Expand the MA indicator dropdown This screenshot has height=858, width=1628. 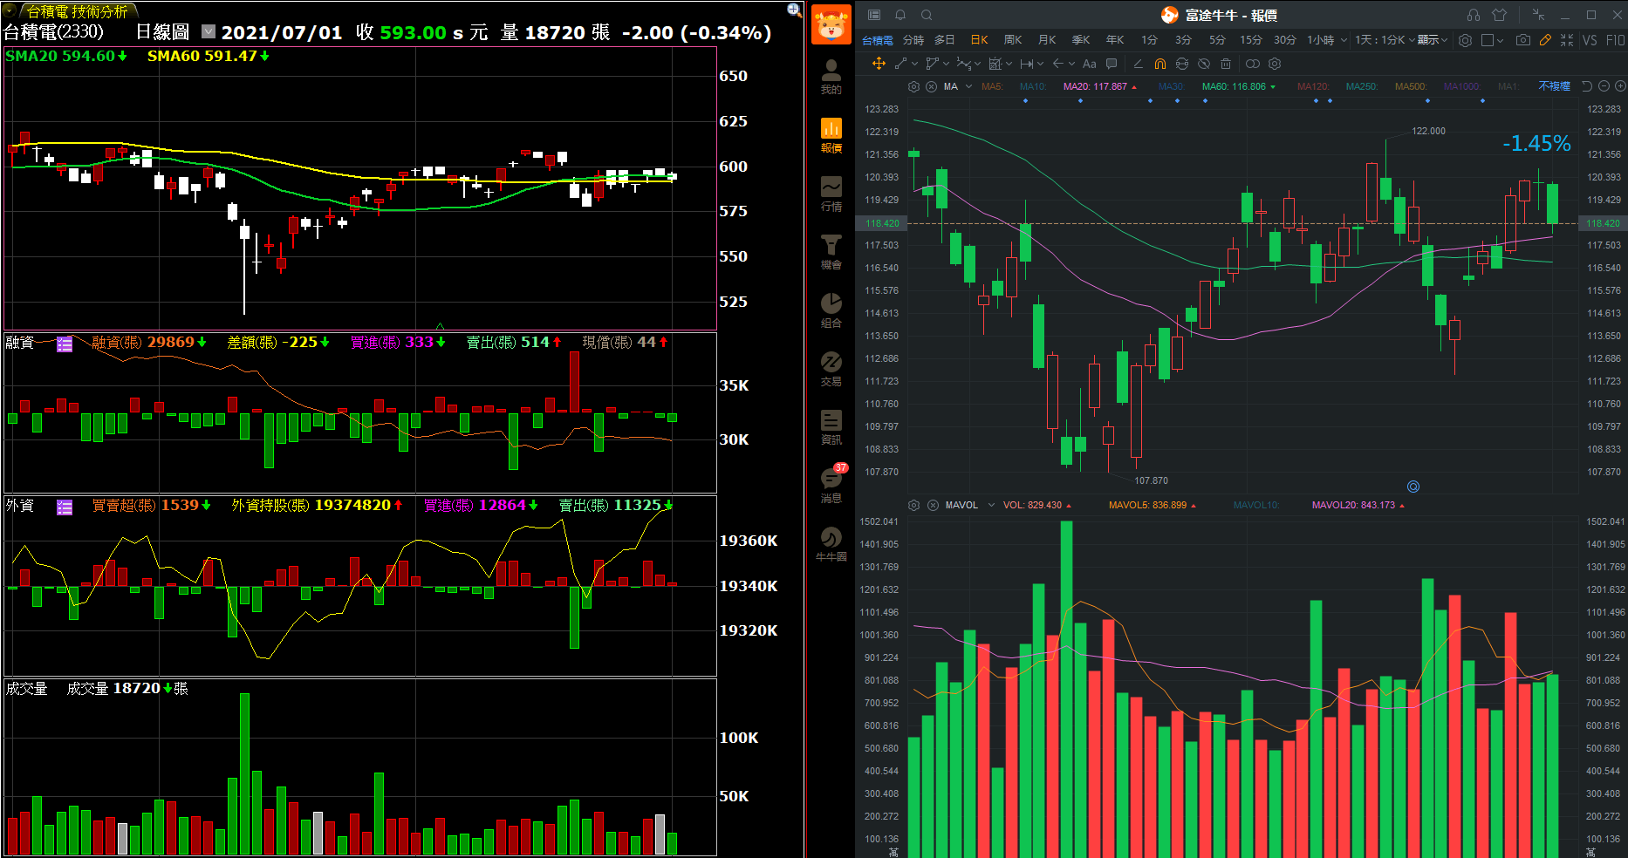(968, 86)
